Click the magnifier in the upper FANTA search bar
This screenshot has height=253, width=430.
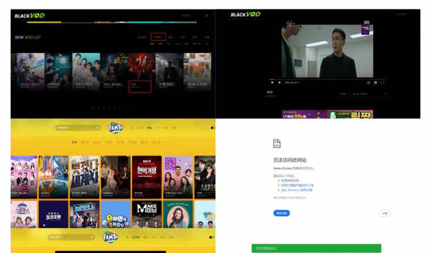click(97, 128)
